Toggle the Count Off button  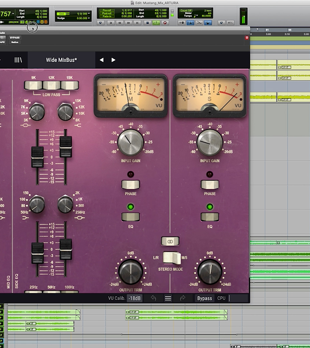click(186, 10)
